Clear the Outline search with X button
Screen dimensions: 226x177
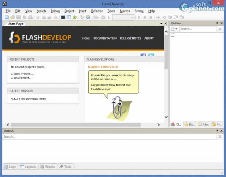coord(220,29)
